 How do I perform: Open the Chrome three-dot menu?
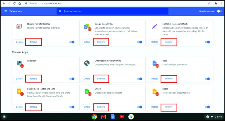click(x=221, y=3)
